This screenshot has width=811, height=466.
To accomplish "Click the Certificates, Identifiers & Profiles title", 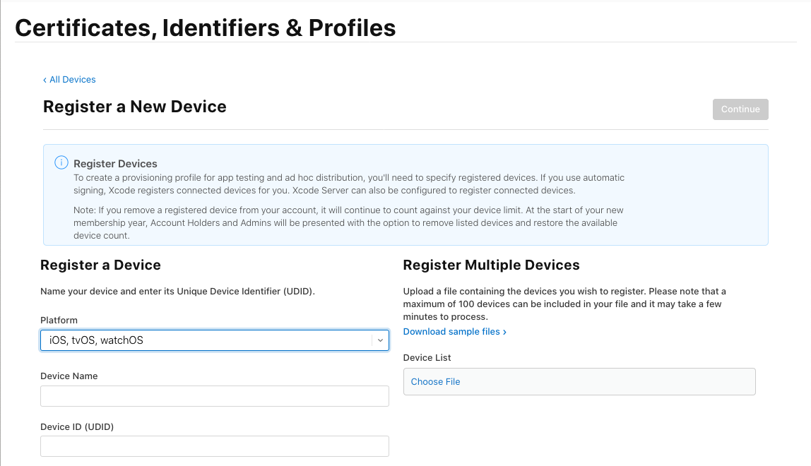I will pos(205,28).
